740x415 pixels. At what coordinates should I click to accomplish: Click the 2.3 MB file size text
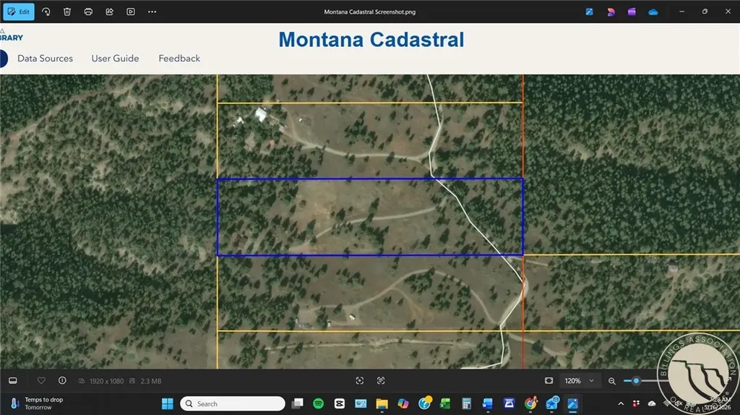[x=150, y=381]
